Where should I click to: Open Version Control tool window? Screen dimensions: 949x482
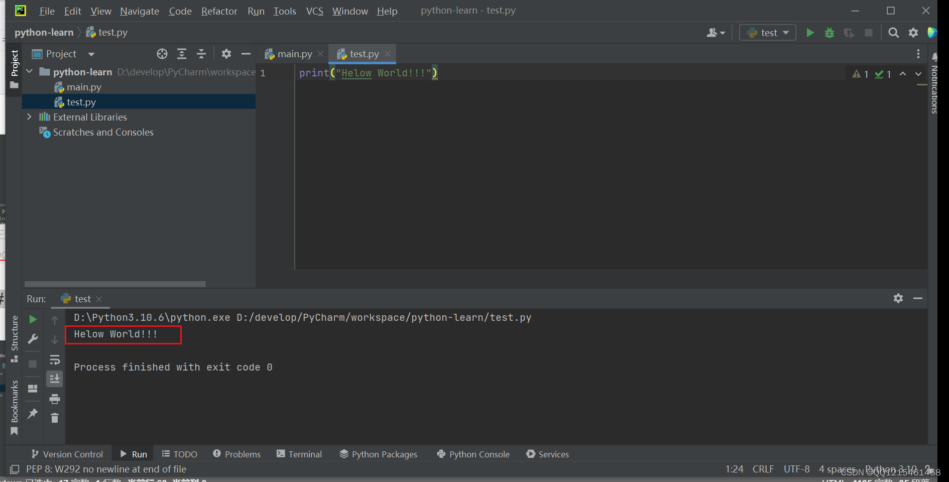pos(67,454)
